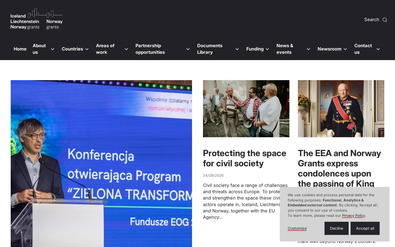The width and height of the screenshot is (395, 247).
Task: Expand the Newsroom dropdown chevron
Action: (345, 49)
